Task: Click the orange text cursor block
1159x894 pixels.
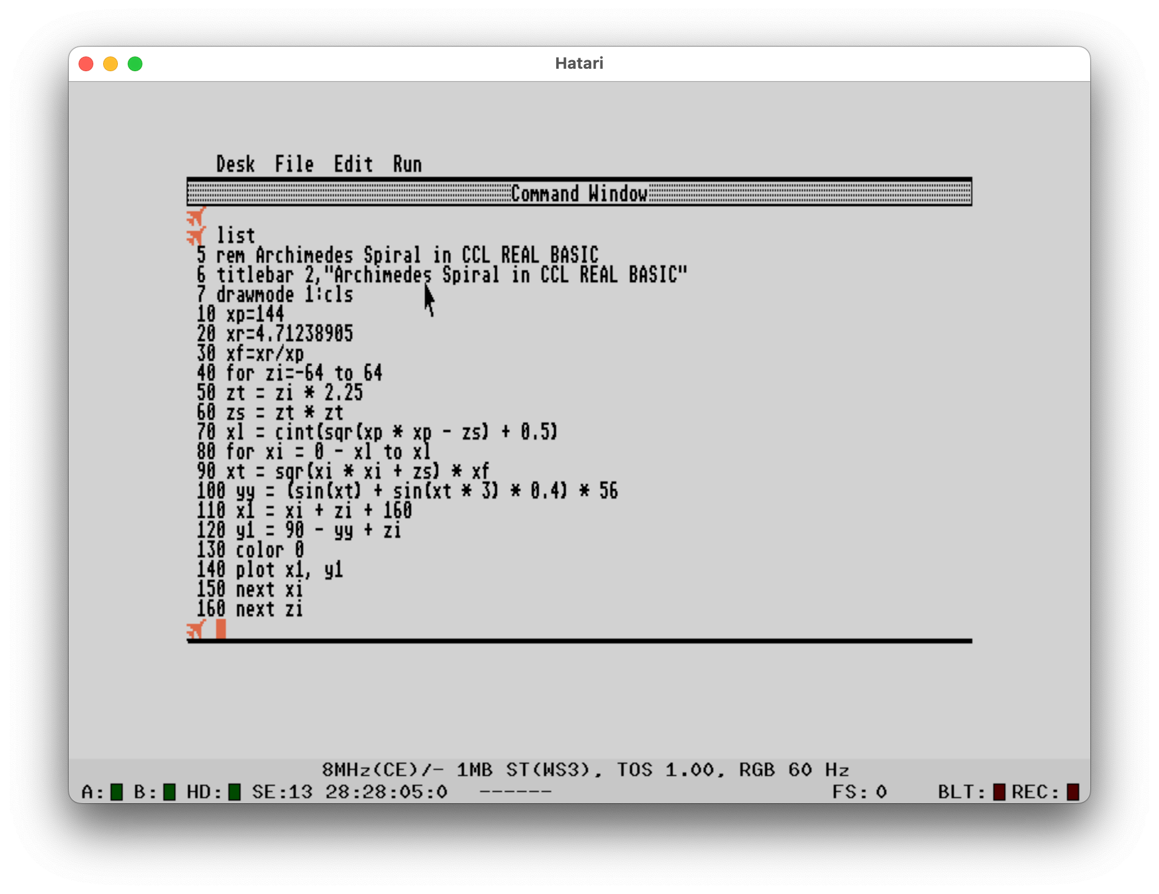Action: (x=221, y=629)
